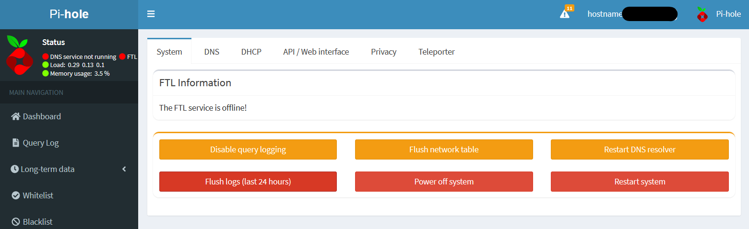
Task: Select the API / Web interface tab
Action: point(316,52)
